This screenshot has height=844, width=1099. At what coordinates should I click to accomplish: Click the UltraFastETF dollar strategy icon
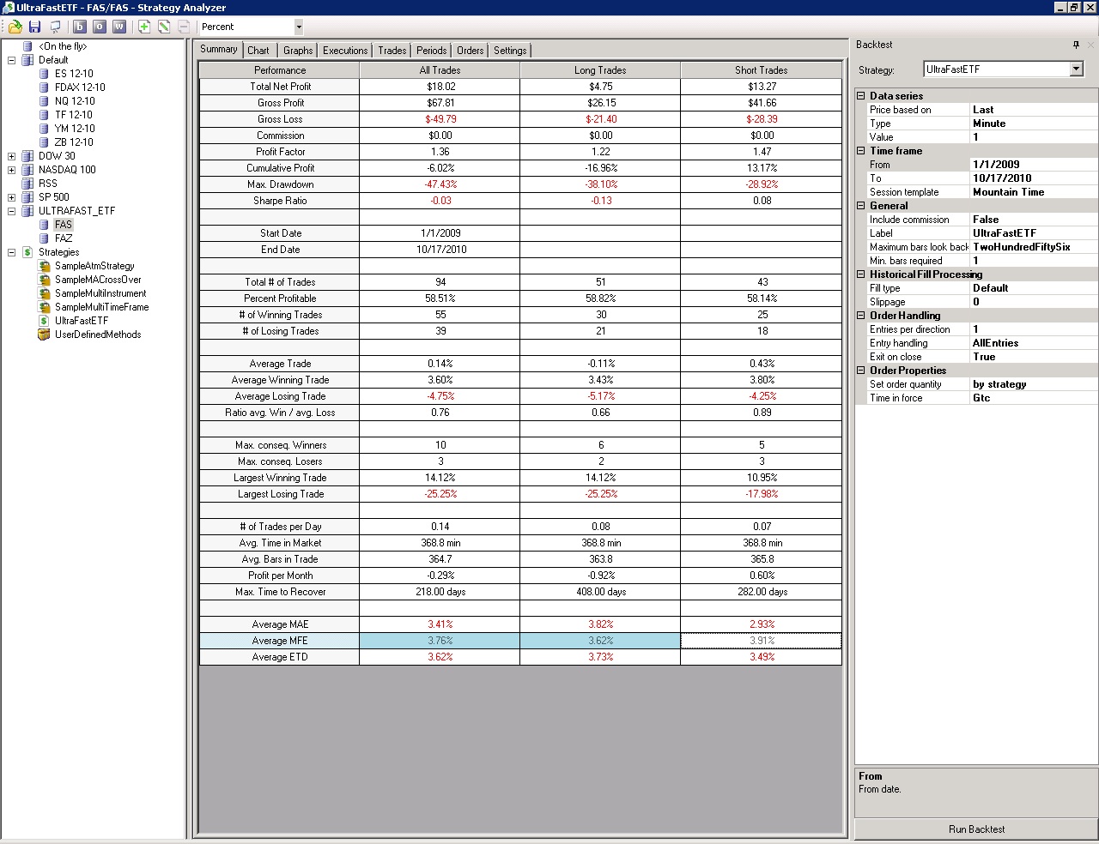point(45,321)
